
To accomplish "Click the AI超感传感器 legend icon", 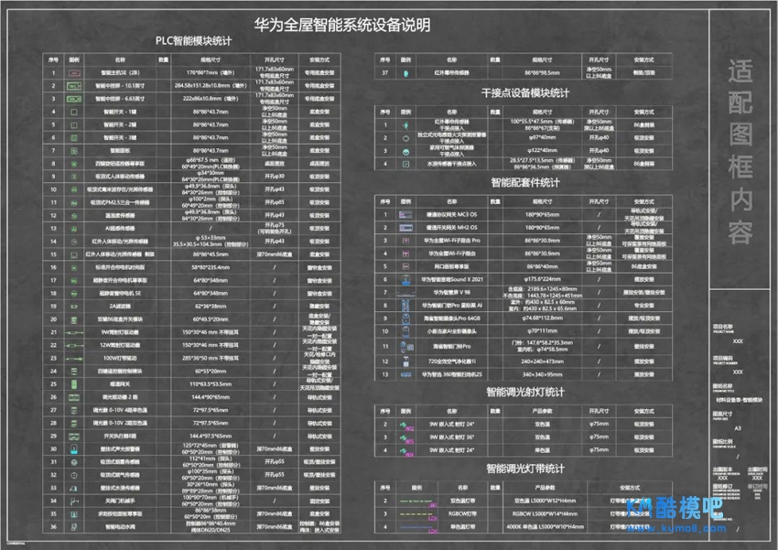I will tap(74, 229).
